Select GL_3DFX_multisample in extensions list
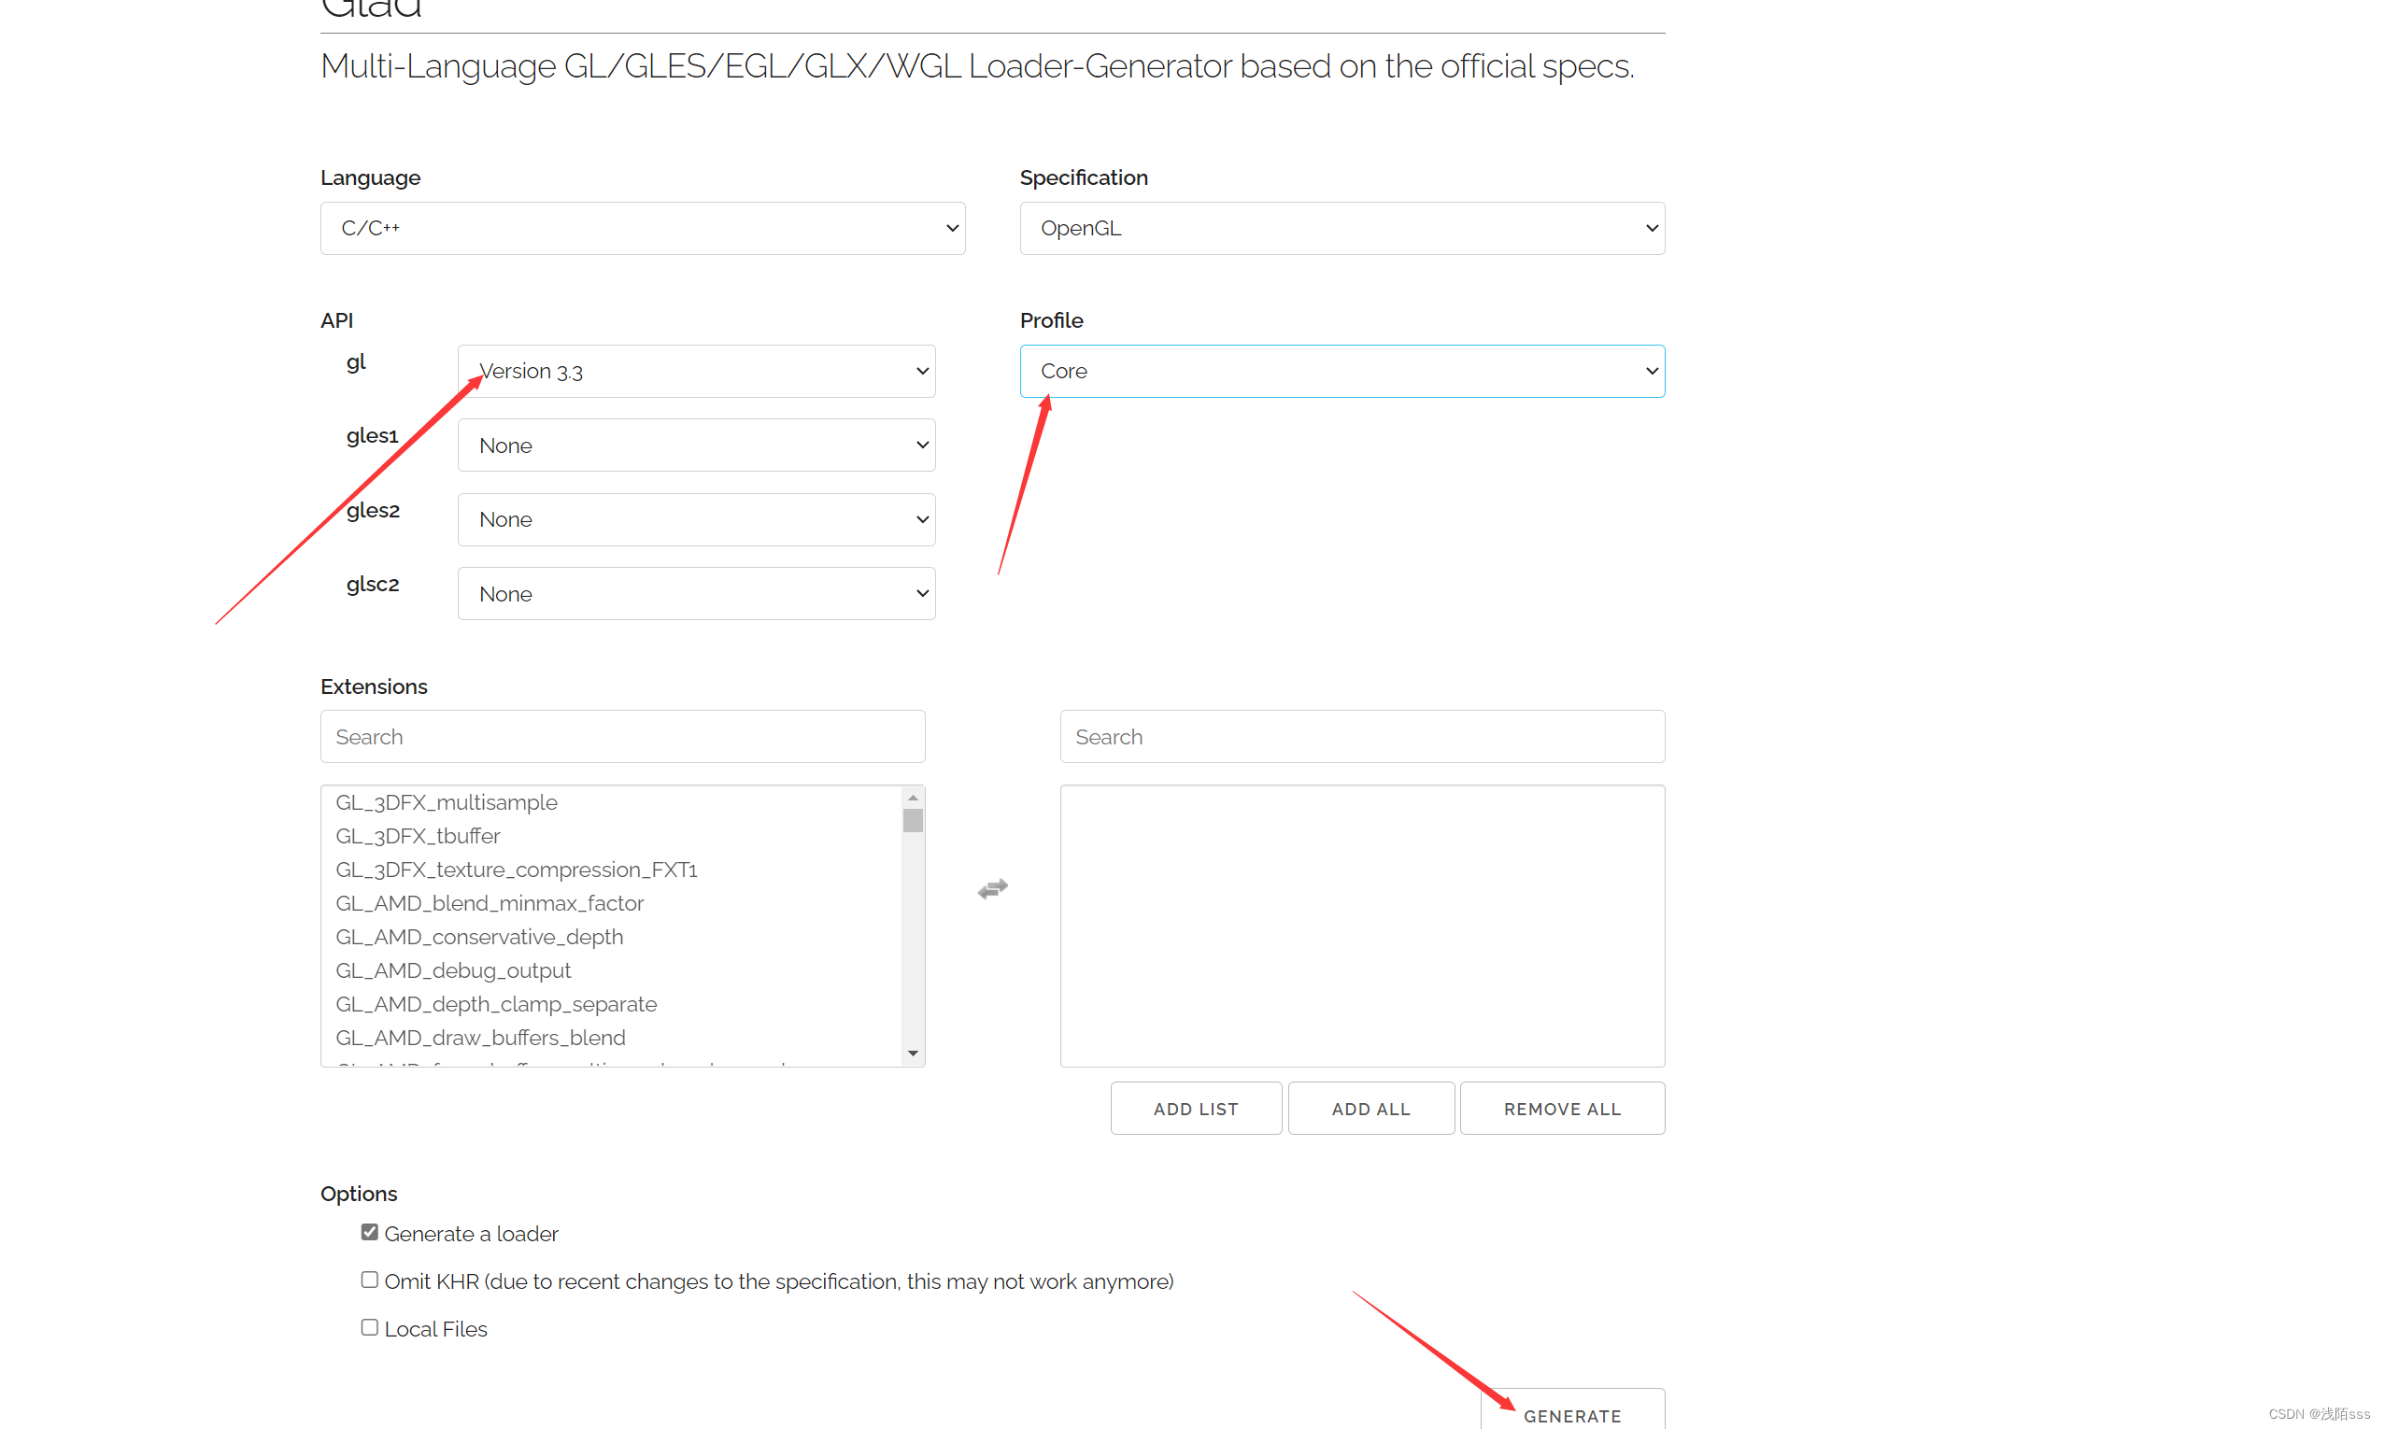 click(447, 802)
